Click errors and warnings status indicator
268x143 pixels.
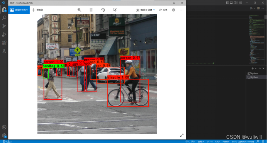click(x=7, y=141)
